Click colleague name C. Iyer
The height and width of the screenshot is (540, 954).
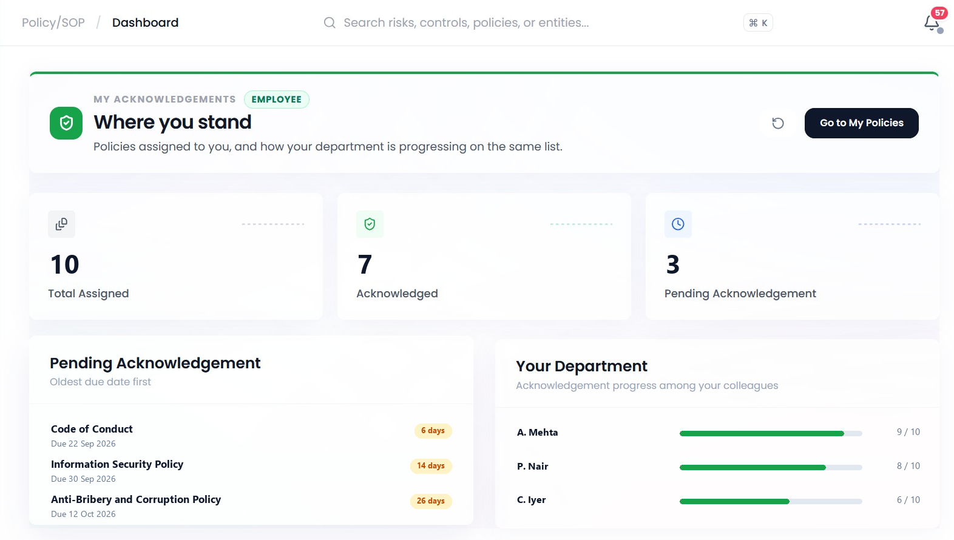(532, 500)
